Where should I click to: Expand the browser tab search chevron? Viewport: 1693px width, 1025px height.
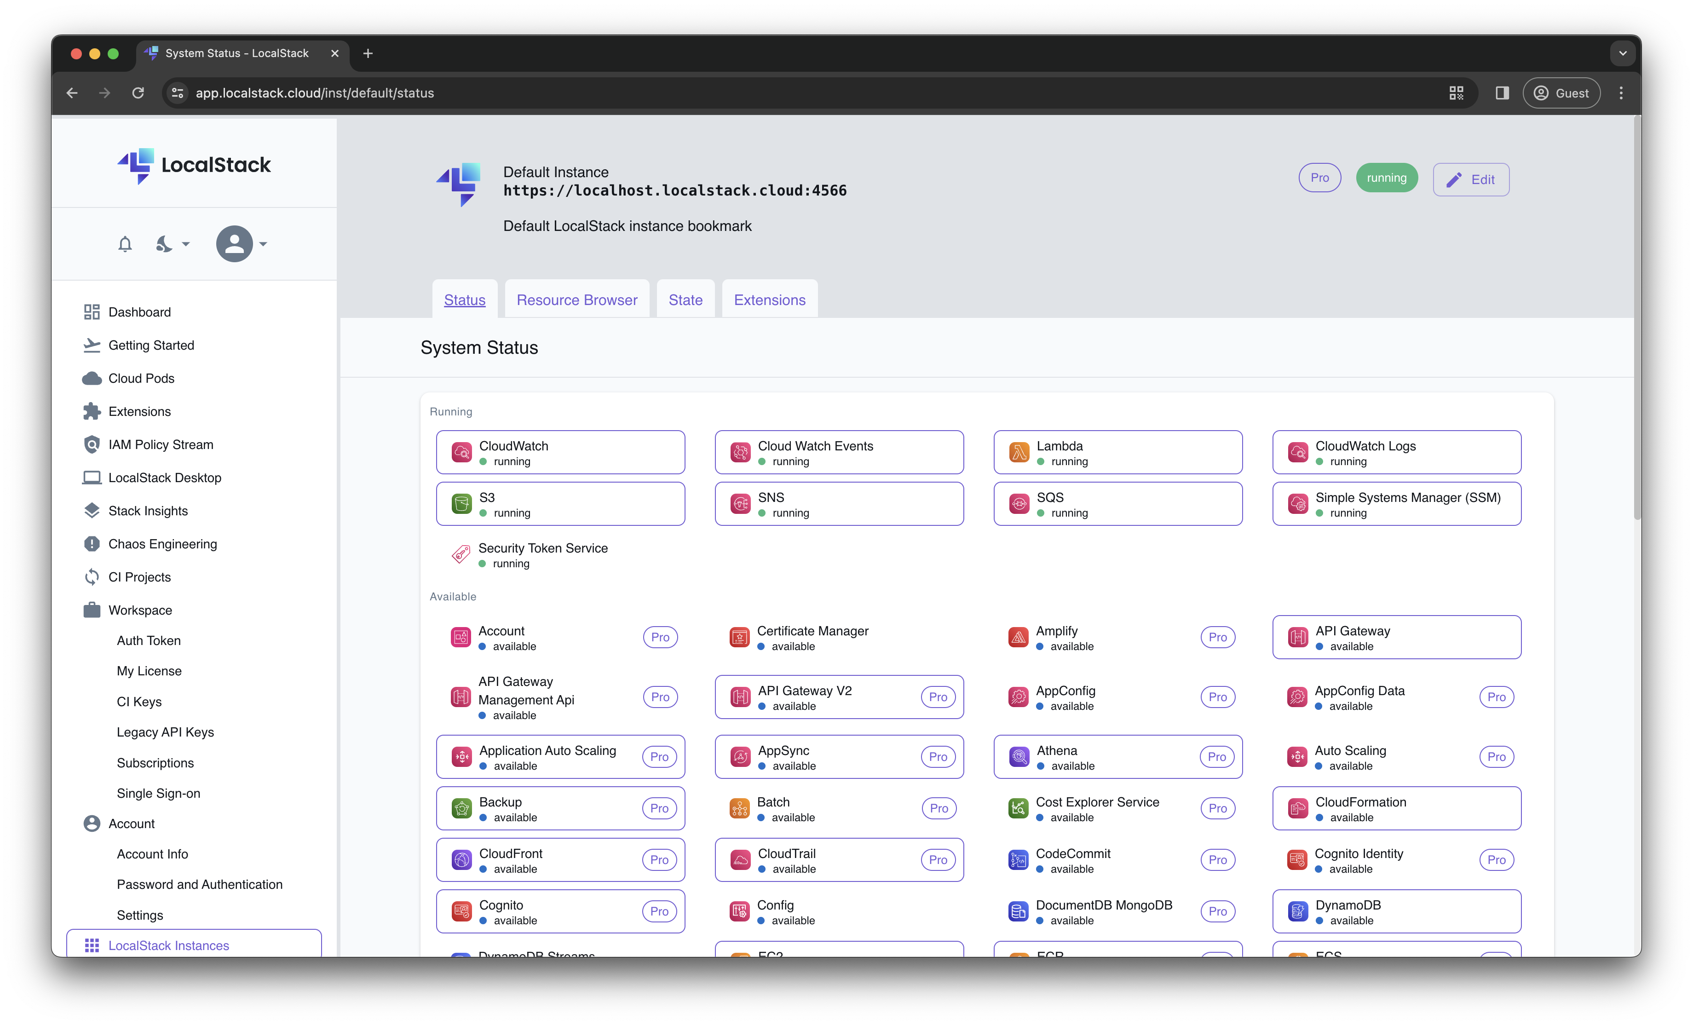pyautogui.click(x=1624, y=53)
